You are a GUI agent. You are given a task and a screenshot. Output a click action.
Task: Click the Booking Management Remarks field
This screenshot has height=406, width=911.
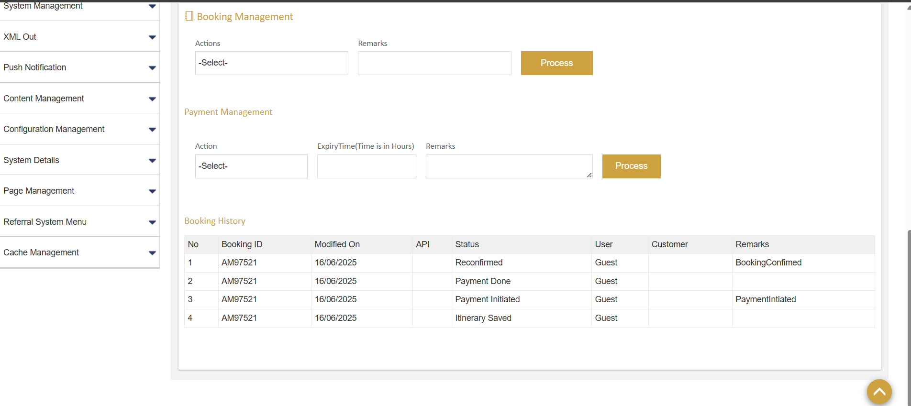tap(434, 63)
